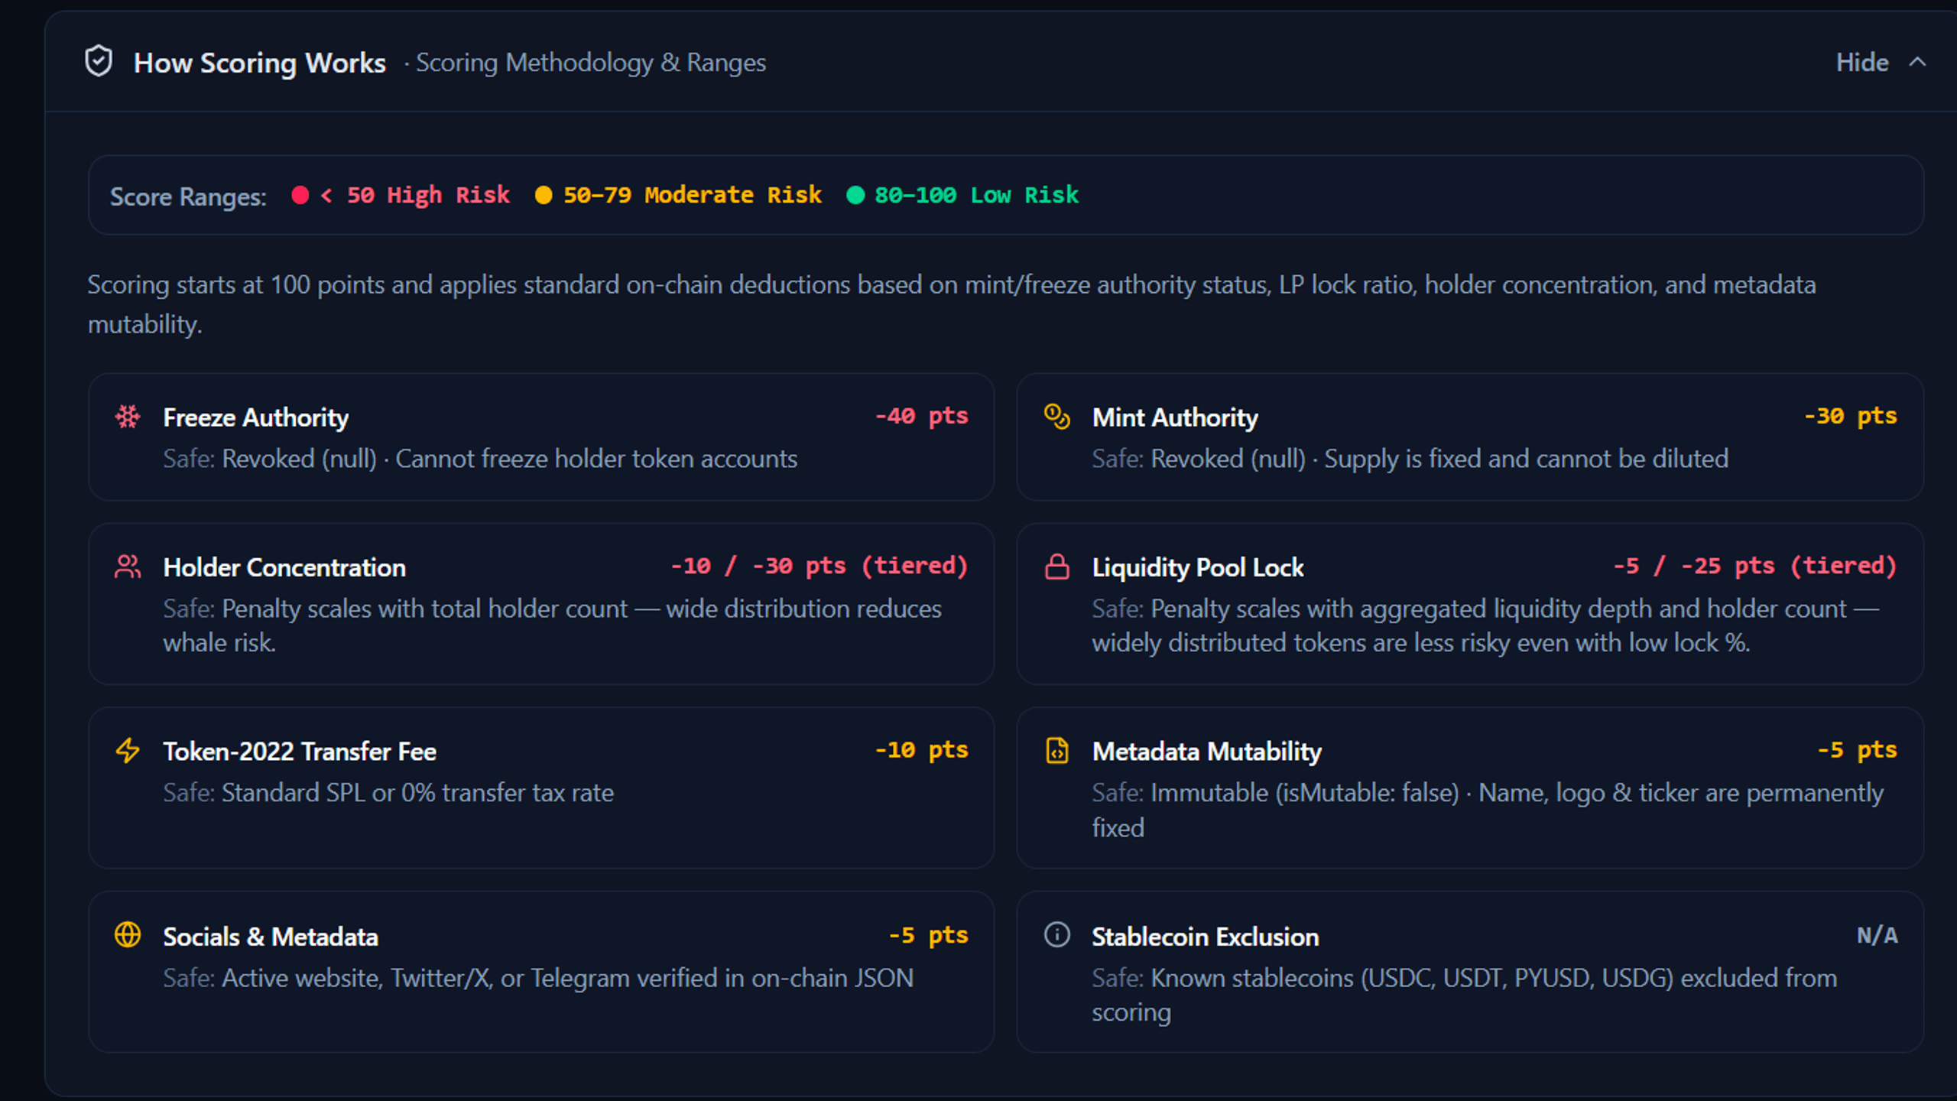Click the -40 pts value
This screenshot has height=1101, width=1957.
[x=921, y=416]
